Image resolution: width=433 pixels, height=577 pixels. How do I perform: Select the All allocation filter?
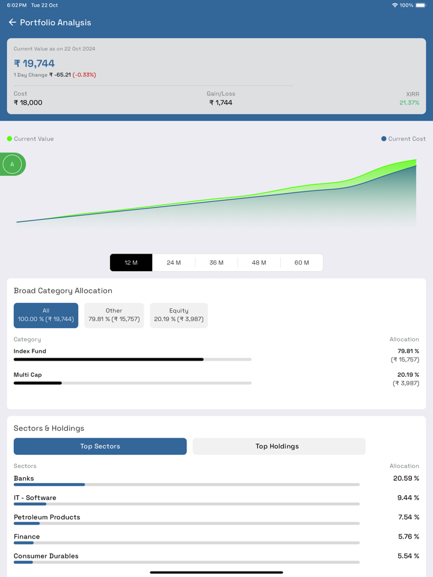tap(46, 315)
